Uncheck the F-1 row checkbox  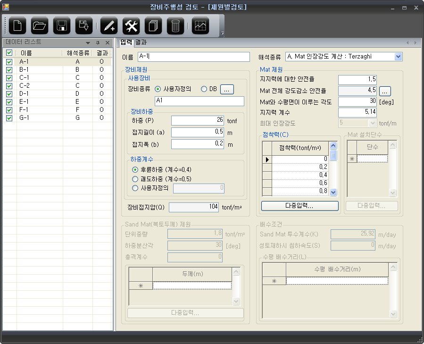[9, 110]
